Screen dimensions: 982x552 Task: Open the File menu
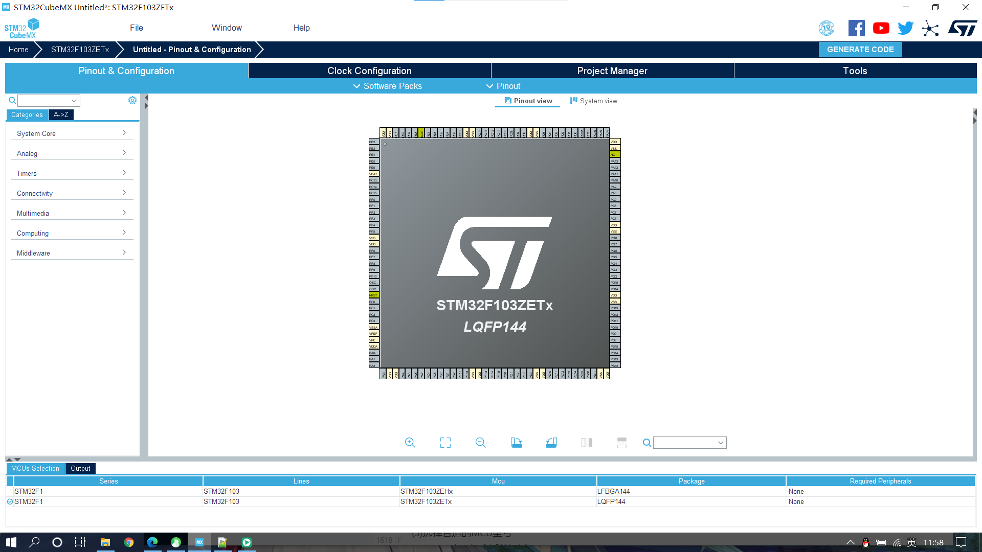136,28
